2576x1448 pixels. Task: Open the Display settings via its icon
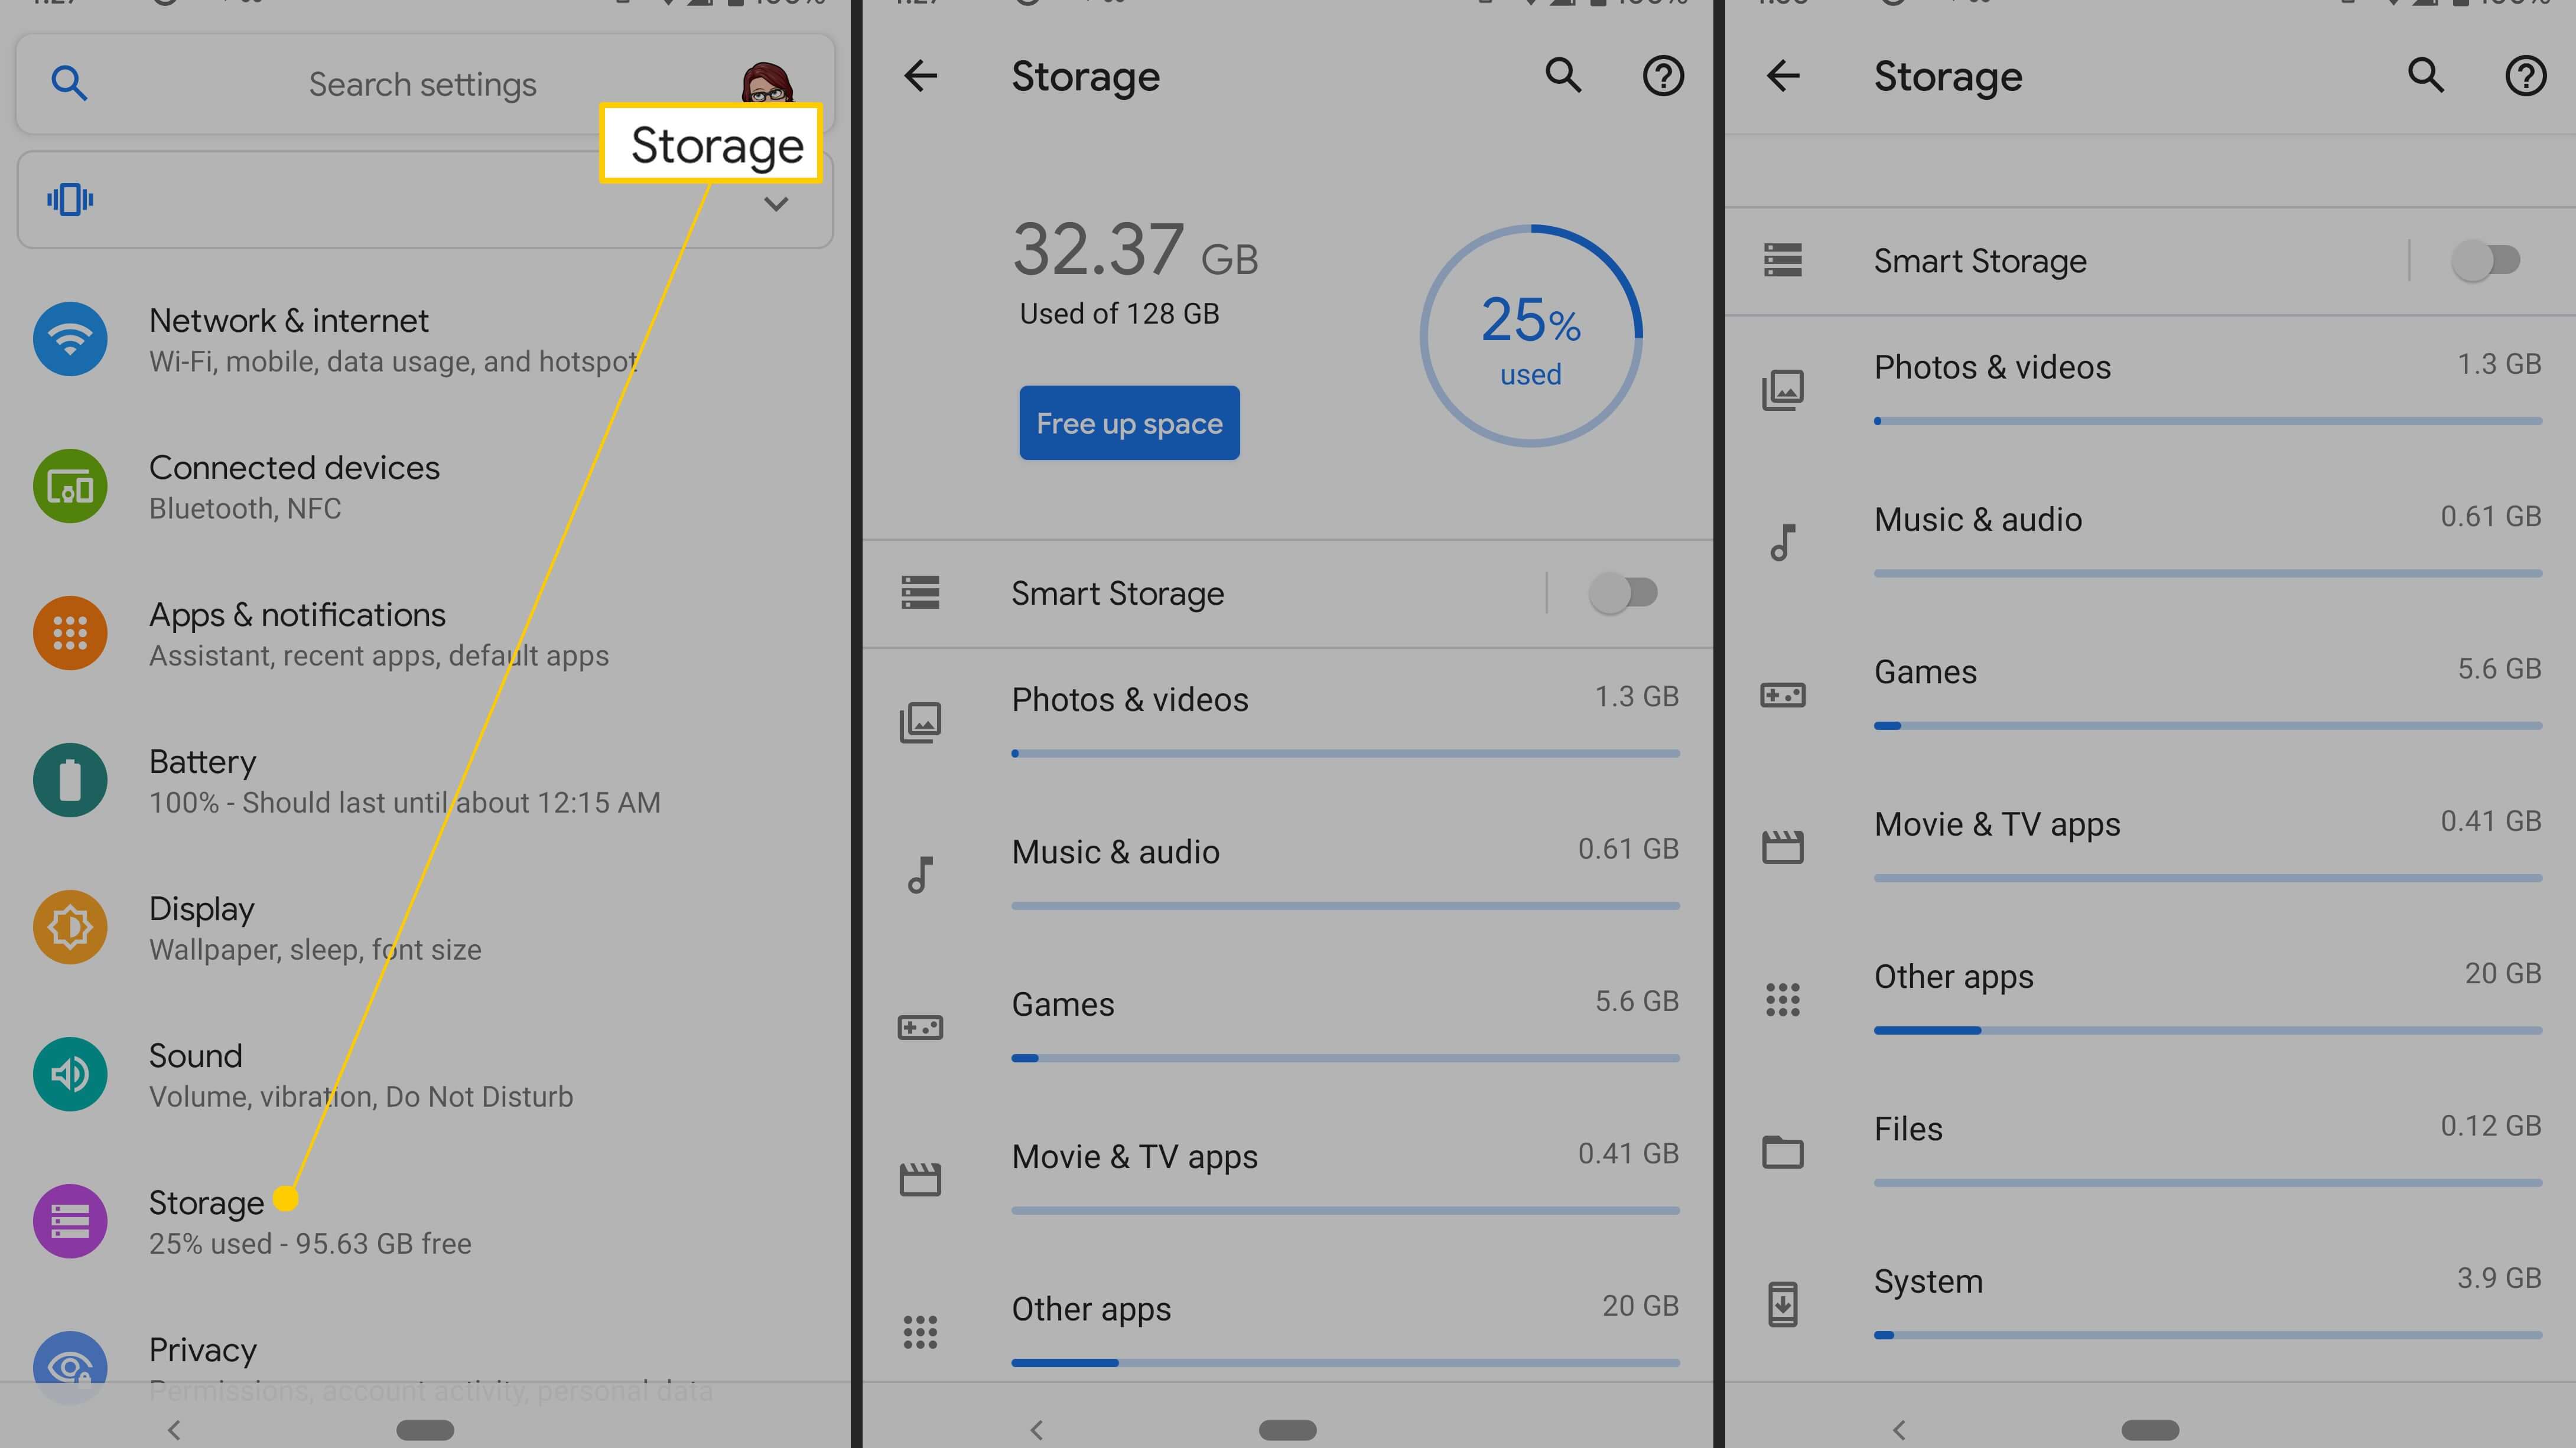pyautogui.click(x=69, y=927)
